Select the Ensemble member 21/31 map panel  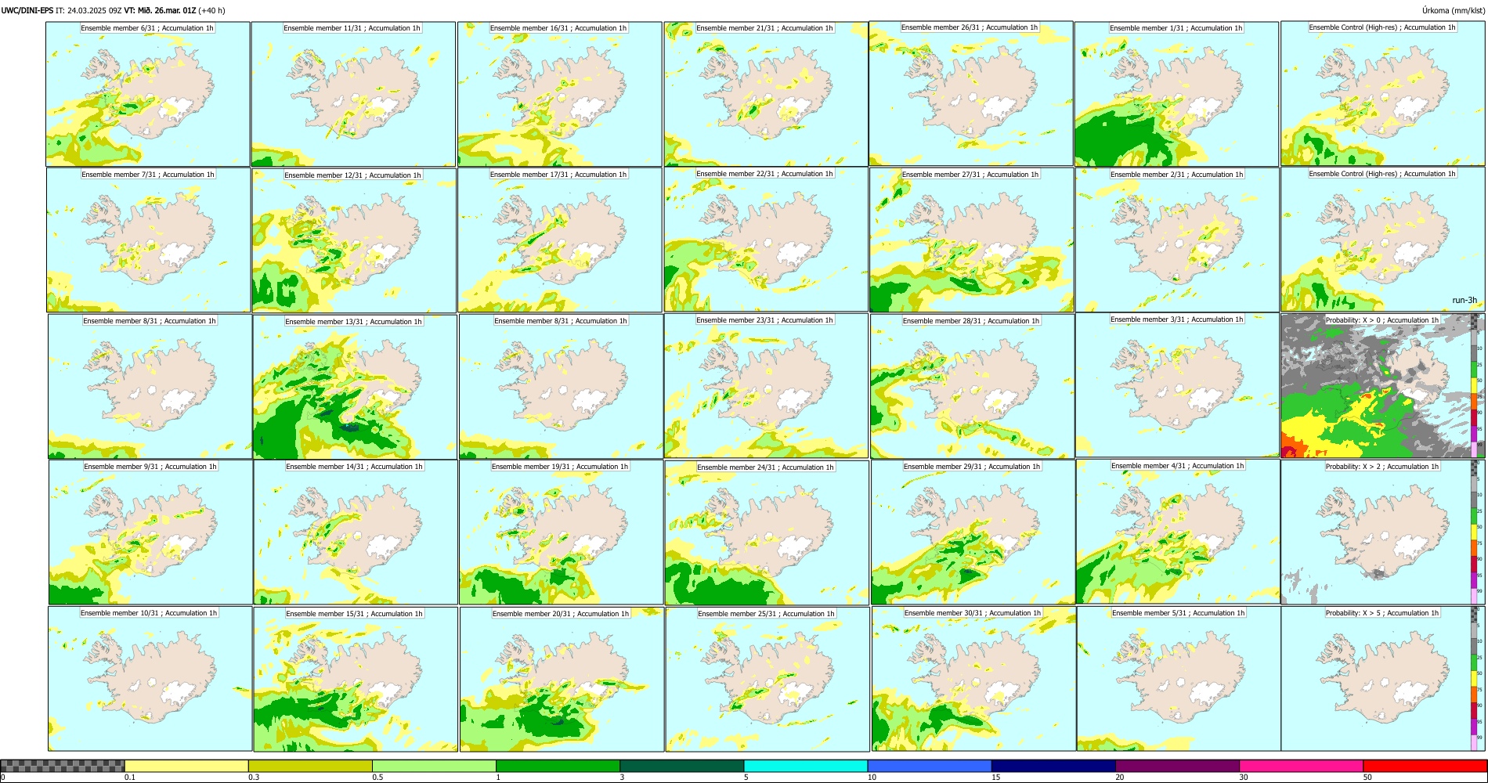[x=766, y=94]
